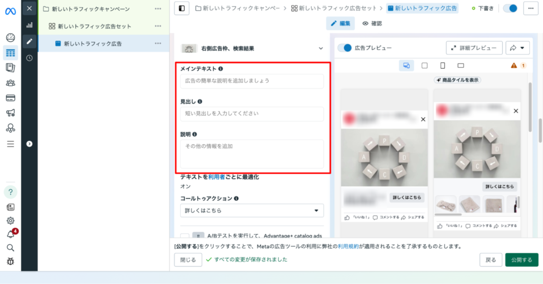Click the 公開する button
The width and height of the screenshot is (543, 284).
coord(521,260)
